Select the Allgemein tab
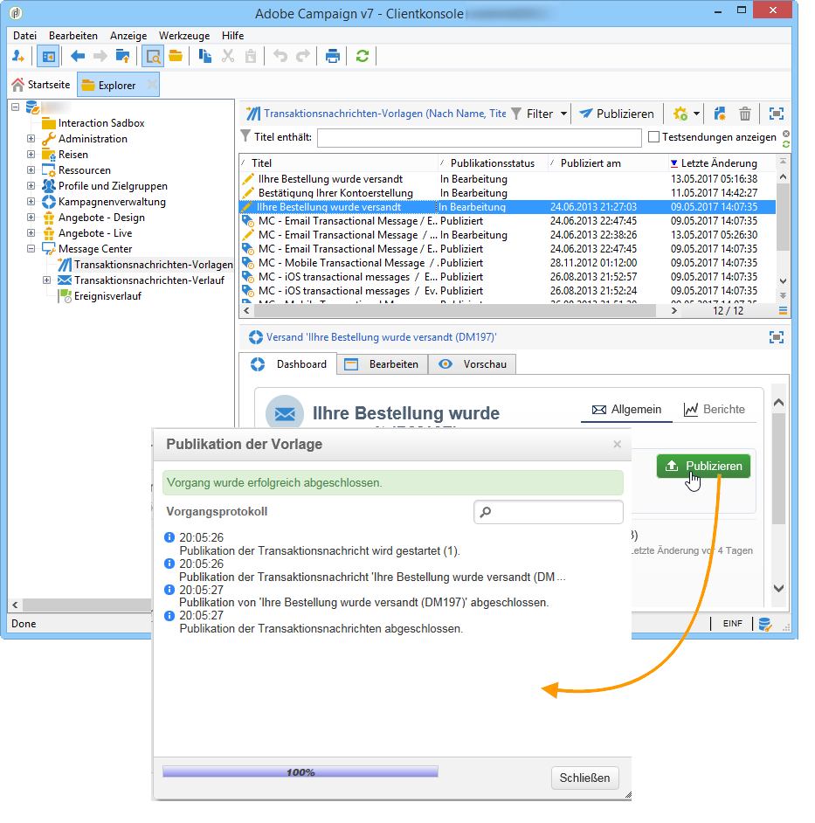815x823 pixels. [x=626, y=410]
